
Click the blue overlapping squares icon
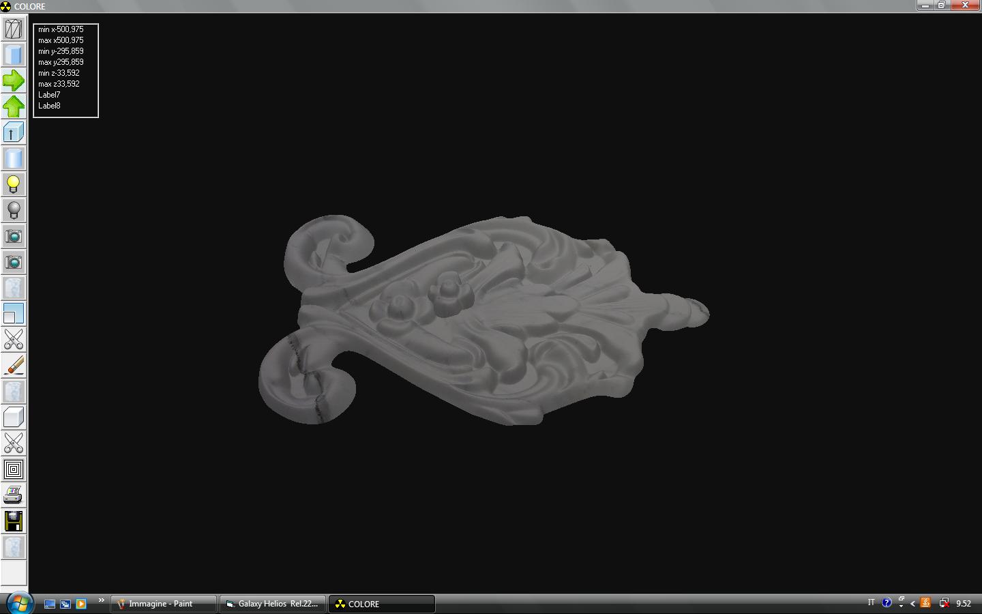pyautogui.click(x=14, y=314)
